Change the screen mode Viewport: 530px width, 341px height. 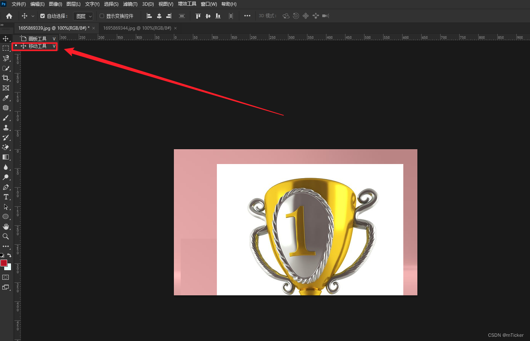point(6,287)
